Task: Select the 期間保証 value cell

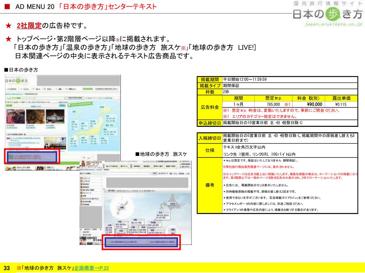Action: [x=290, y=86]
